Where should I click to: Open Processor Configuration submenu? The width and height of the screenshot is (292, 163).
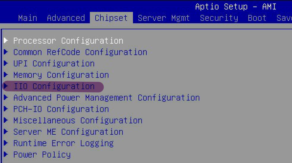click(68, 41)
